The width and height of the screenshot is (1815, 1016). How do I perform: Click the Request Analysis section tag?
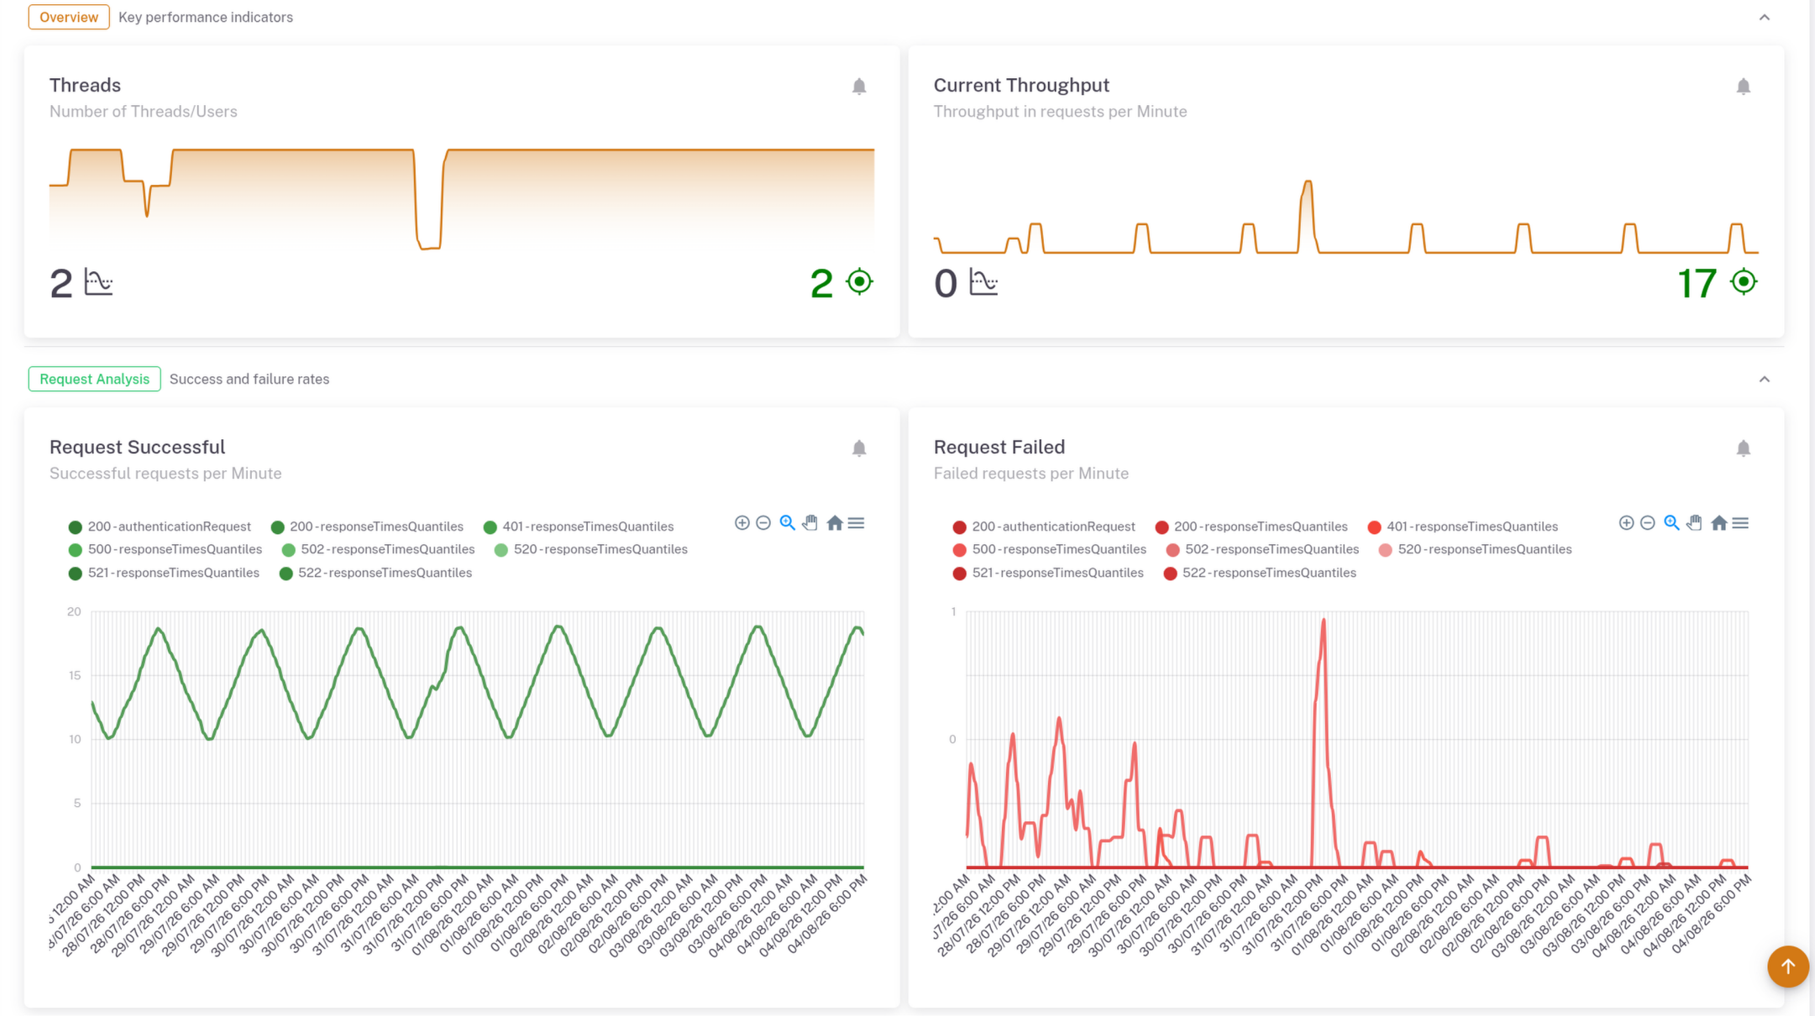point(94,379)
